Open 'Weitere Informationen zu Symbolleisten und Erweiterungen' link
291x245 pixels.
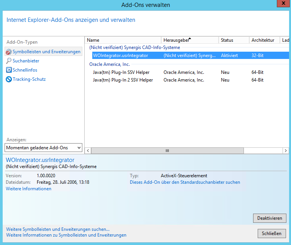(x=66, y=235)
